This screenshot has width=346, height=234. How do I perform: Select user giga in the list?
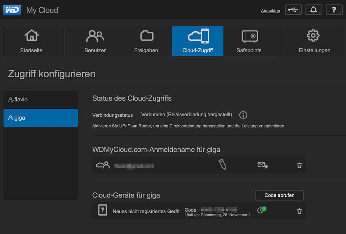click(41, 118)
